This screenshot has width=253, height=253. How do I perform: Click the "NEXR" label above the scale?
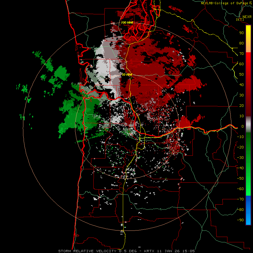tap(247, 17)
